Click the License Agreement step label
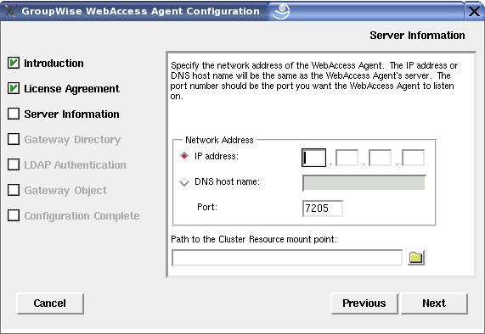The width and height of the screenshot is (485, 334). click(x=71, y=89)
